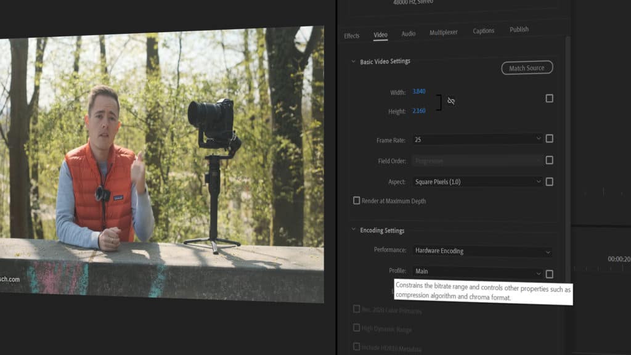Open the Audio tab

click(x=408, y=33)
